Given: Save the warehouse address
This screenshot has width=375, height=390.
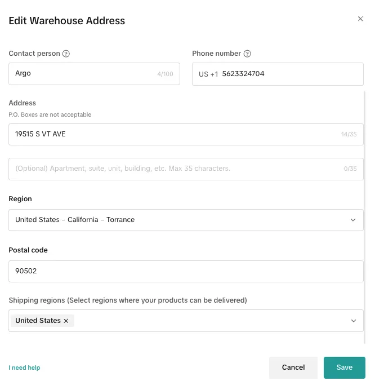Looking at the screenshot, I should [344, 367].
